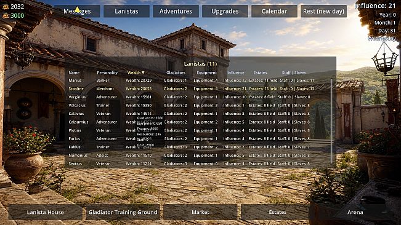Click Rest (new day) button
This screenshot has width=401, height=225.
click(323, 11)
